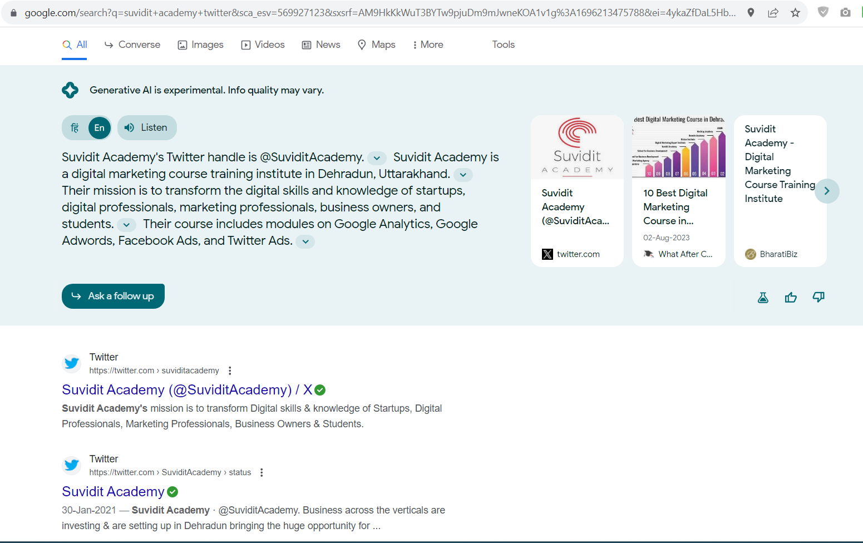Select the thumbs up feedback icon
863x543 pixels.
[791, 297]
